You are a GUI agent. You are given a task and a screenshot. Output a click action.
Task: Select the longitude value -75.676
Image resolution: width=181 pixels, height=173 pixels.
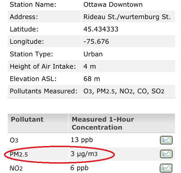coord(96,42)
